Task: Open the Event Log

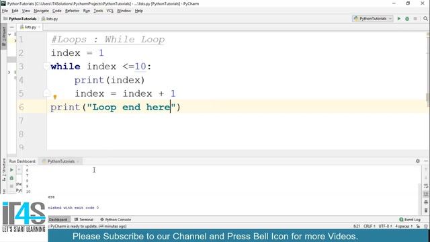Action: coord(410,220)
